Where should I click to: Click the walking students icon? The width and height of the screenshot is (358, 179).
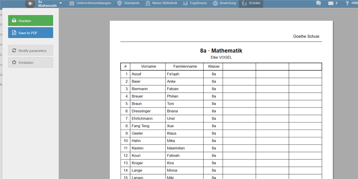(x=244, y=4)
